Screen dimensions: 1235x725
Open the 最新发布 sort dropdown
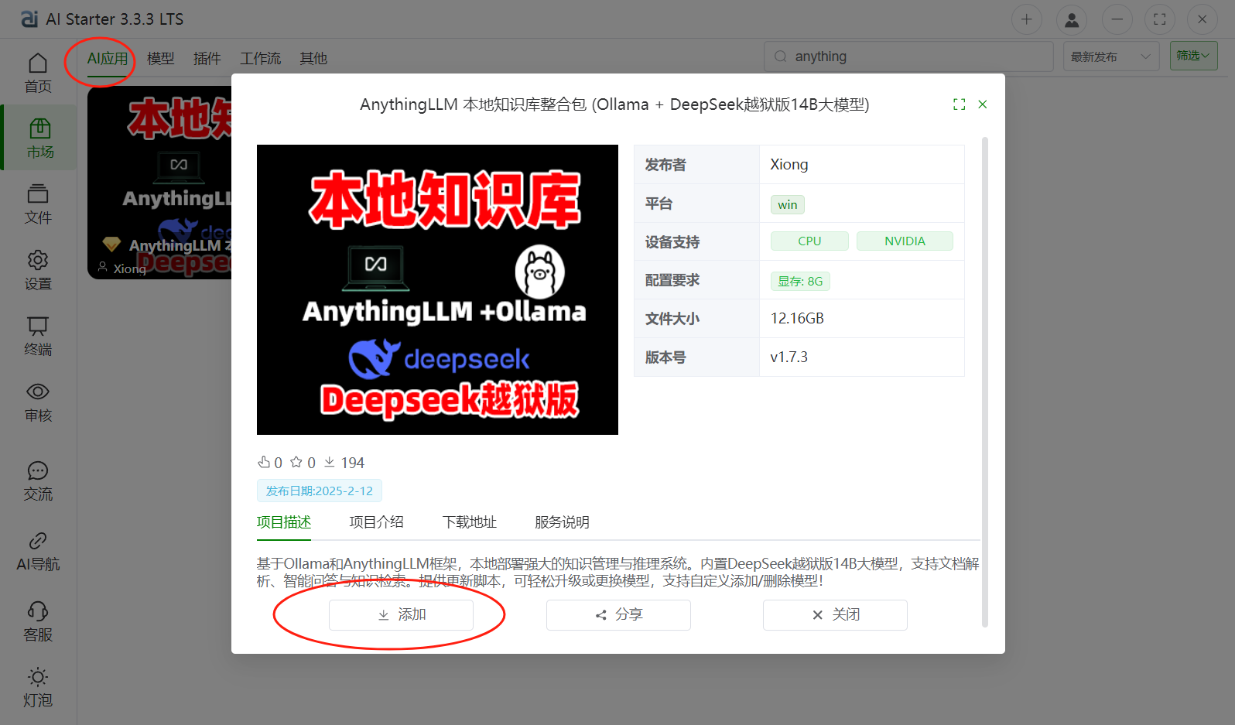(1111, 56)
